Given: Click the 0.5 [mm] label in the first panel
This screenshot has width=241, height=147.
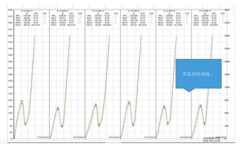Looking at the screenshot, I should (43, 137).
